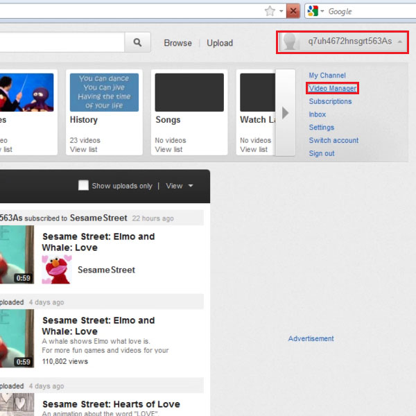Click 23 videos text under History
416x416 pixels.
tap(85, 140)
